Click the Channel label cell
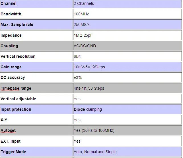Screen dimensions: 183x158 36,4
